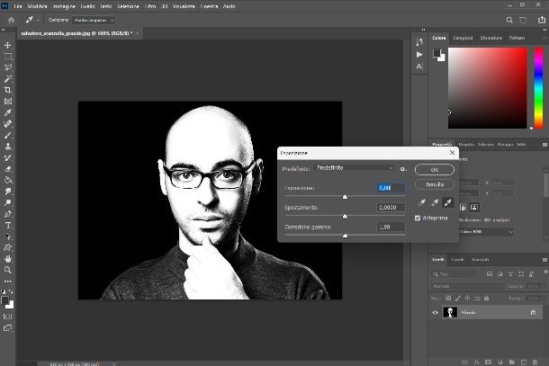The image size is (549, 366).
Task: Open the layer filter type dropdown
Action: coord(454,274)
